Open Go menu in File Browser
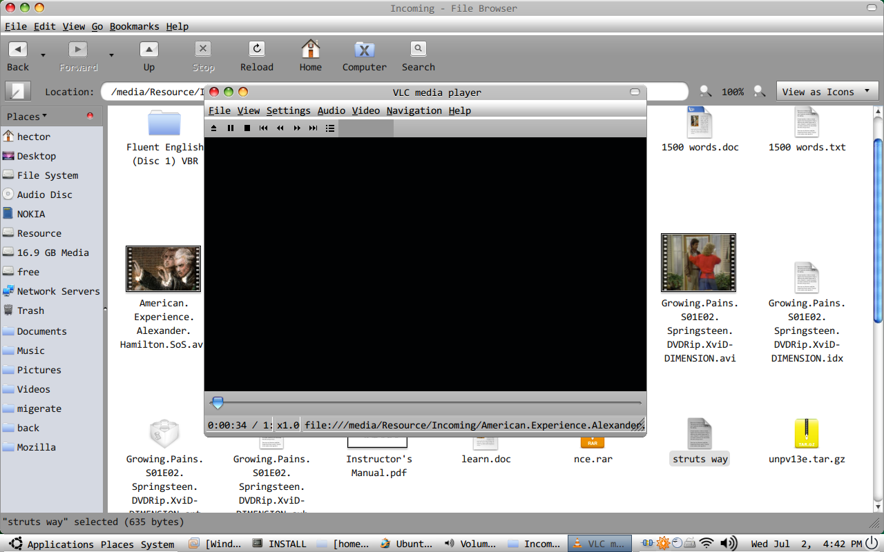884x552 pixels. (97, 26)
